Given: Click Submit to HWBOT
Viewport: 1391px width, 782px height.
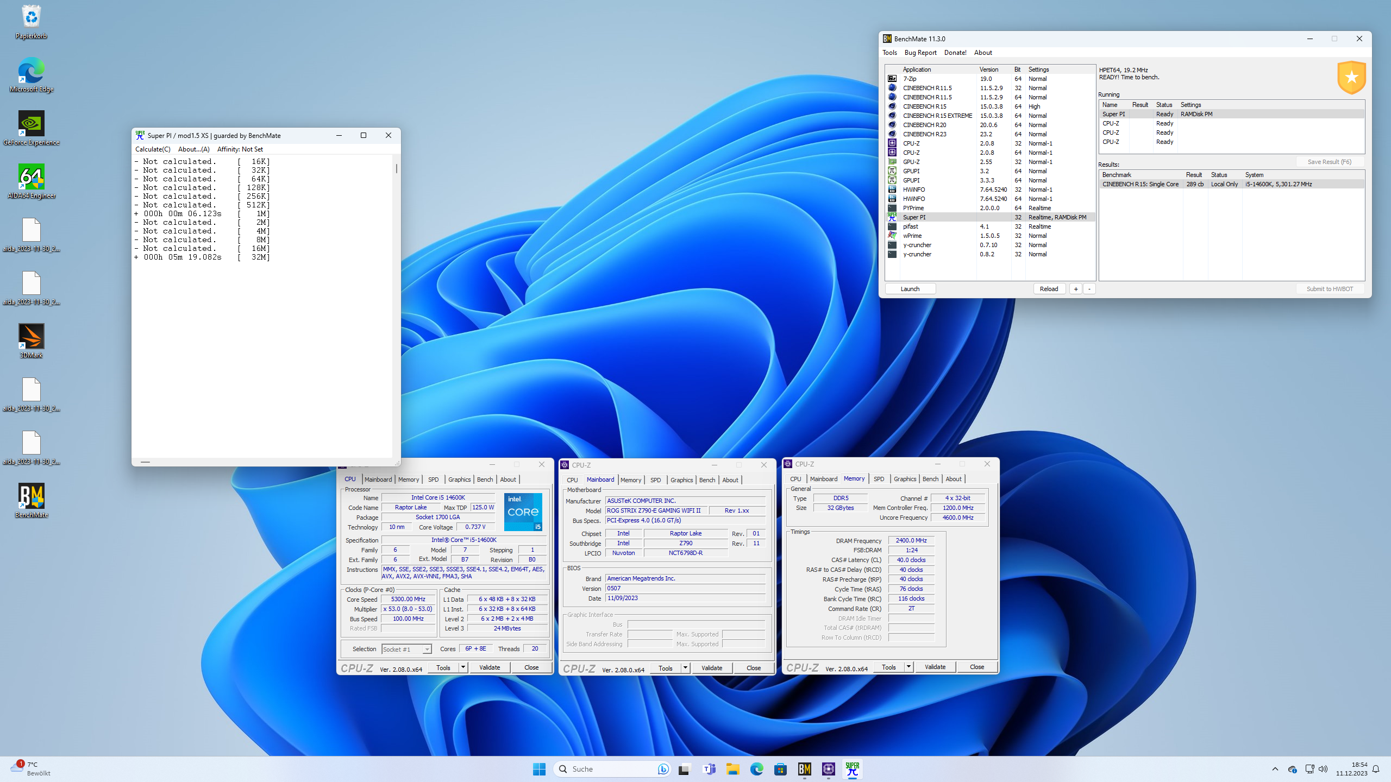Looking at the screenshot, I should 1330,288.
